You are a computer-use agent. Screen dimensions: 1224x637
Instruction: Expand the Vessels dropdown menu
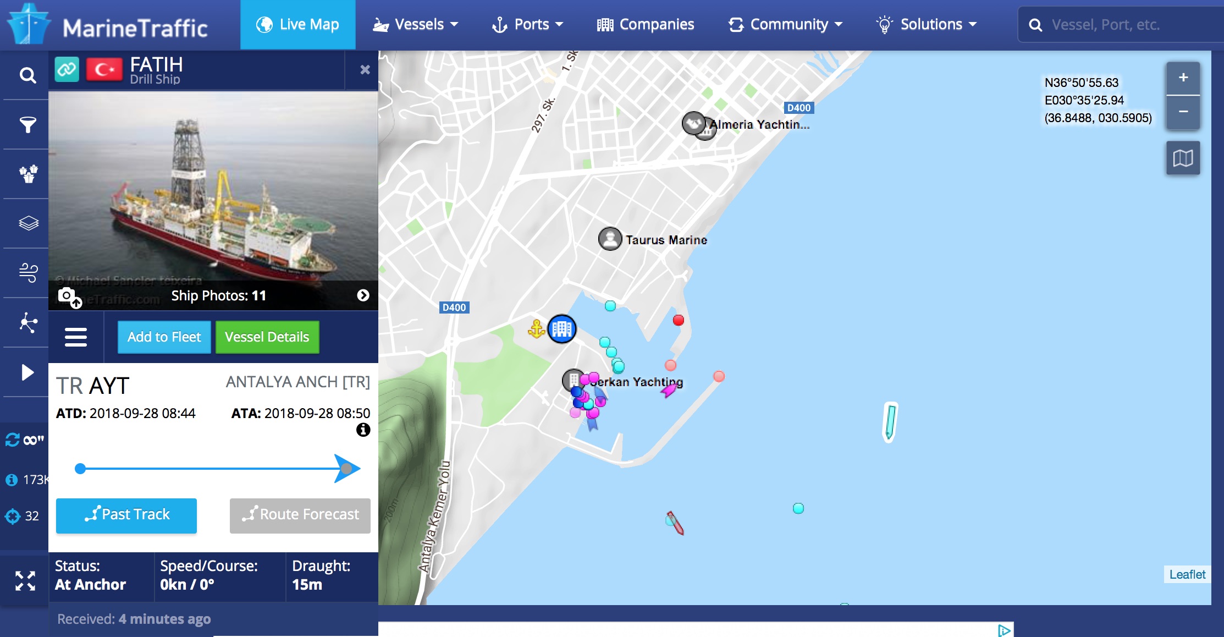pos(416,25)
